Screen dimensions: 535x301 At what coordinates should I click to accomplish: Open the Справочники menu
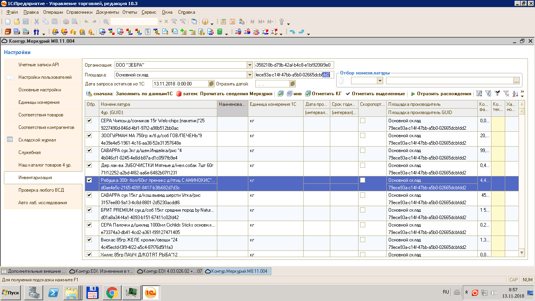pos(79,12)
